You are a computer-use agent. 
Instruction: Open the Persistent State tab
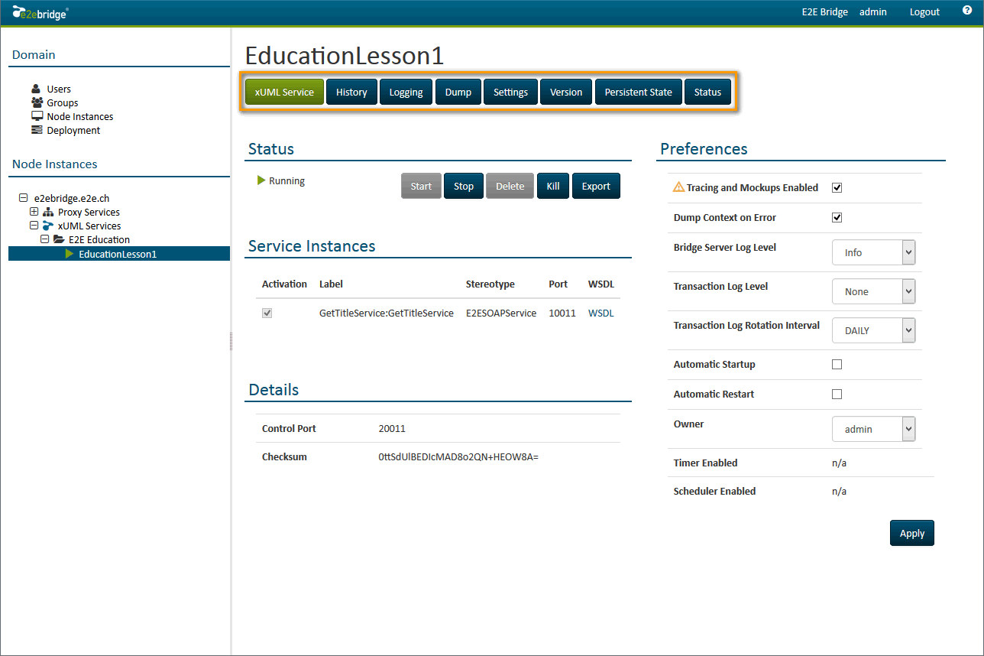point(638,92)
